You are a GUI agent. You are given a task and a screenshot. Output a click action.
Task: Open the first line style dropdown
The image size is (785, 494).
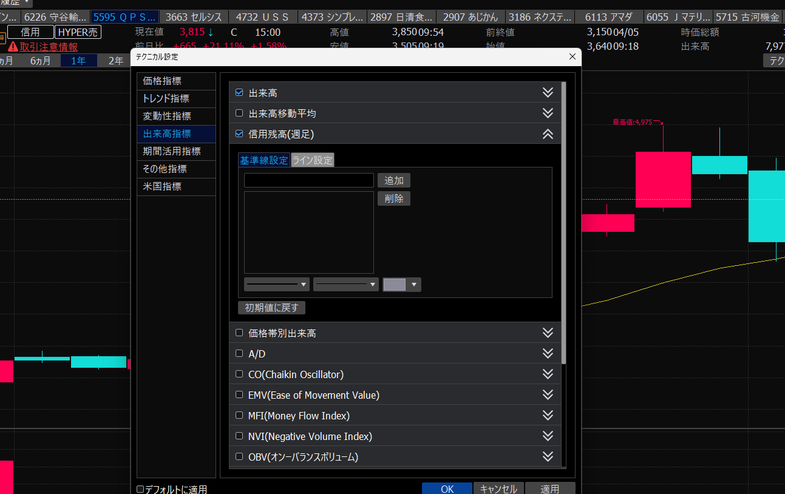click(x=276, y=284)
